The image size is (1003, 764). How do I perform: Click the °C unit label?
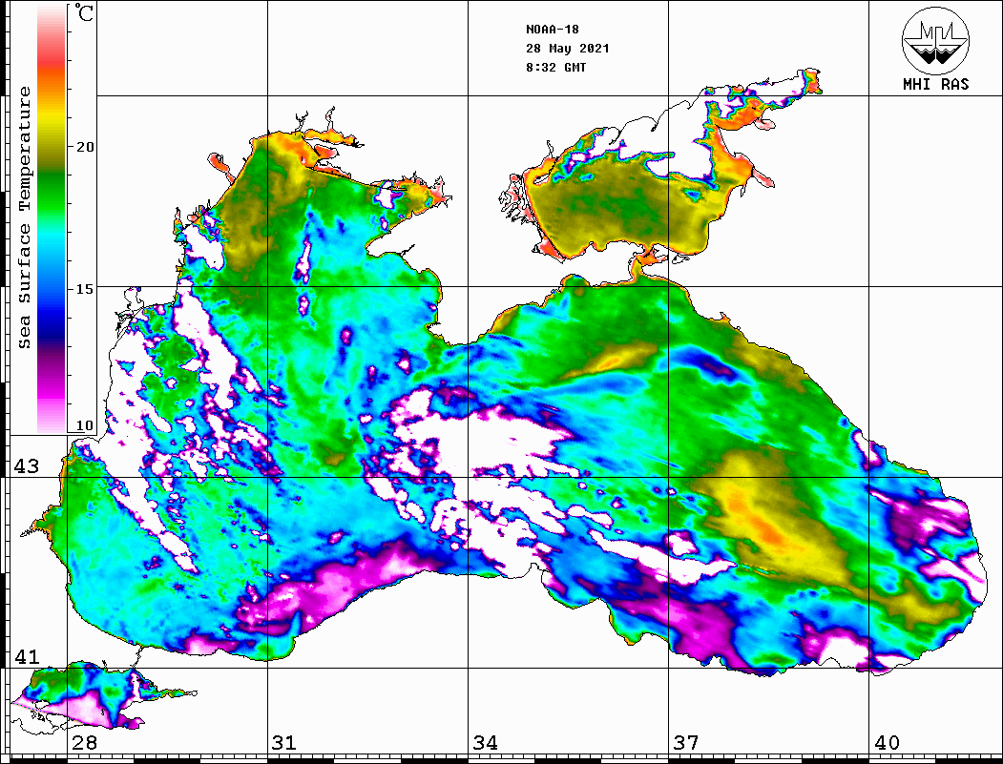click(84, 12)
